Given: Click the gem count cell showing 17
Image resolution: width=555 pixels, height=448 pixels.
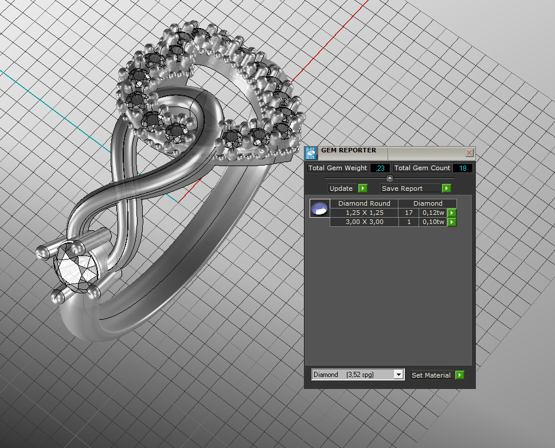Looking at the screenshot, I should pos(409,213).
